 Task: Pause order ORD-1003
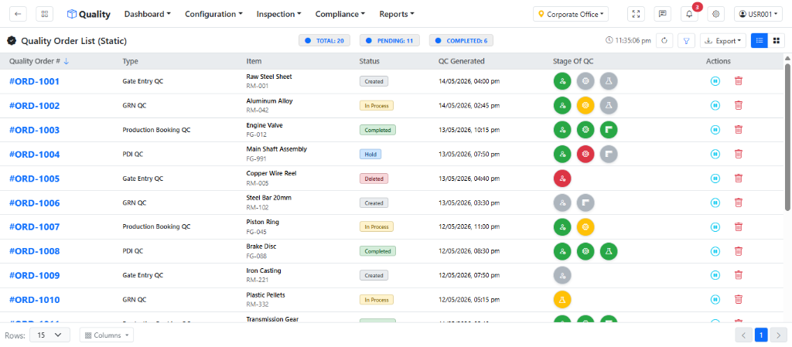coord(715,130)
